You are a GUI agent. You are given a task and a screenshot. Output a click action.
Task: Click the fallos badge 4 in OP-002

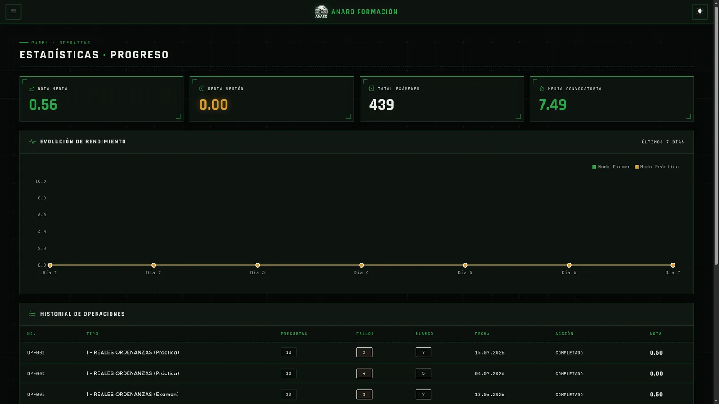click(x=364, y=373)
